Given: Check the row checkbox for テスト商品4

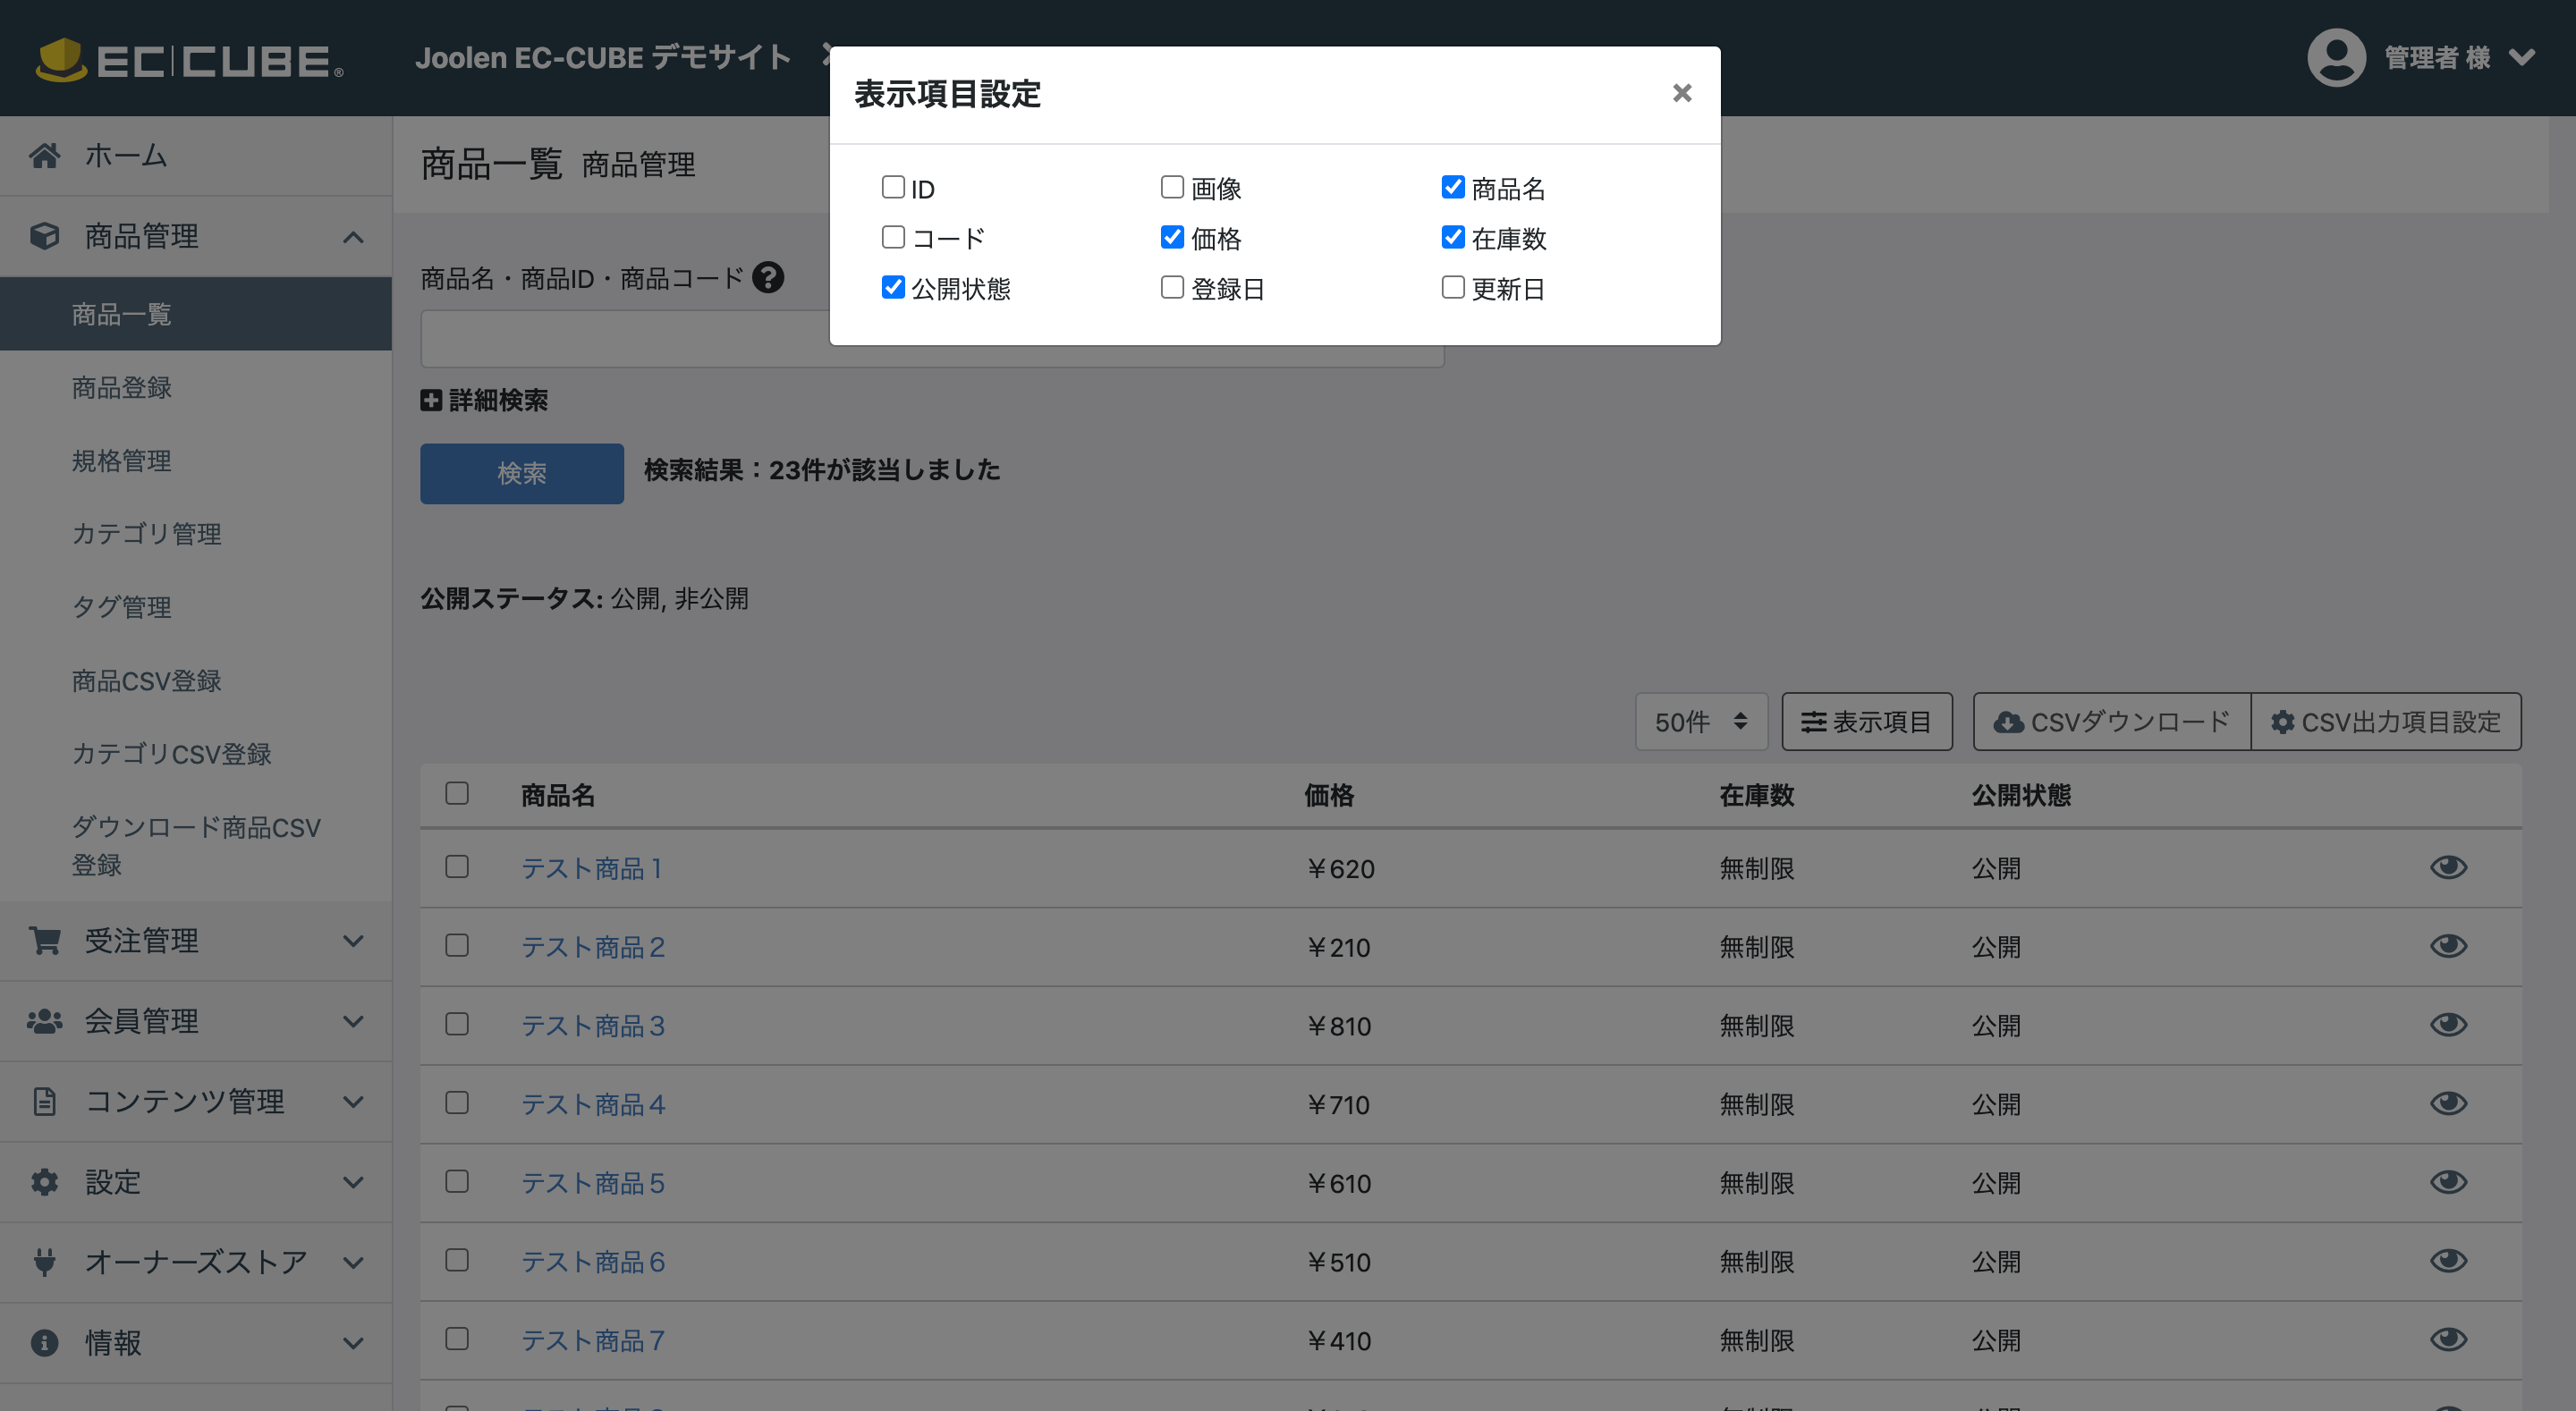Looking at the screenshot, I should (x=457, y=1102).
